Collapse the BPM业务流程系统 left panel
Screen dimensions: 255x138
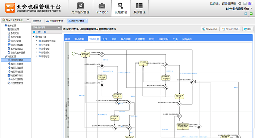(28, 20)
